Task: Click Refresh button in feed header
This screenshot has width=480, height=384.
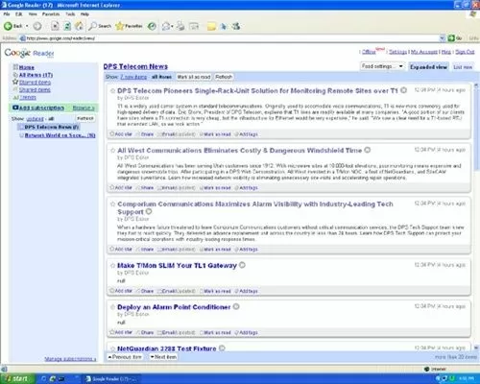Action: click(224, 77)
